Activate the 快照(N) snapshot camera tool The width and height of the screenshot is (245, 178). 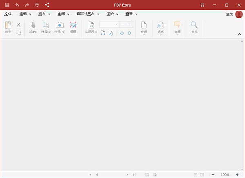point(60,27)
